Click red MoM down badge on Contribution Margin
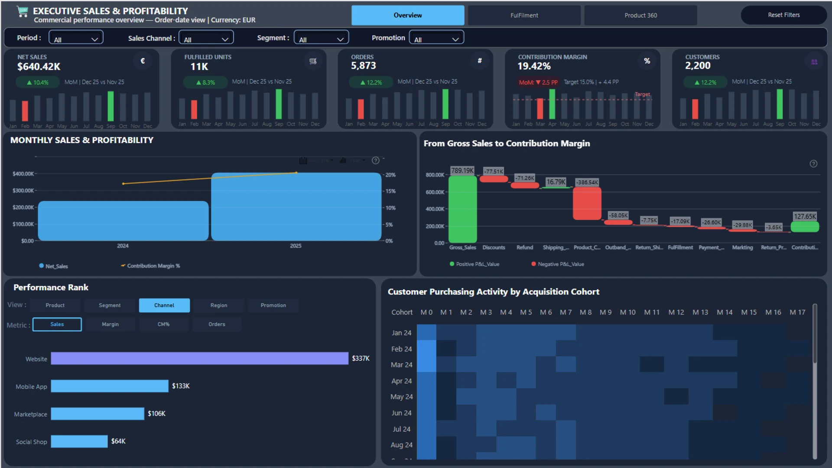 538,82
